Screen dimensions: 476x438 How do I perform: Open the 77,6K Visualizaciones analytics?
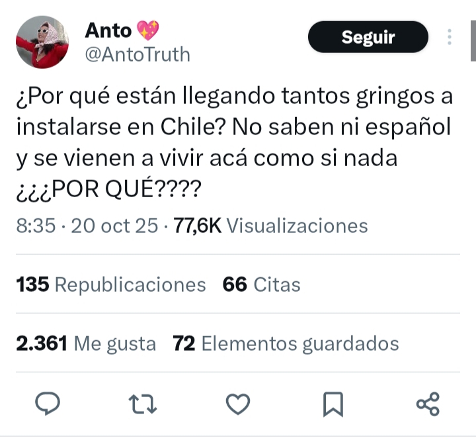(x=270, y=226)
